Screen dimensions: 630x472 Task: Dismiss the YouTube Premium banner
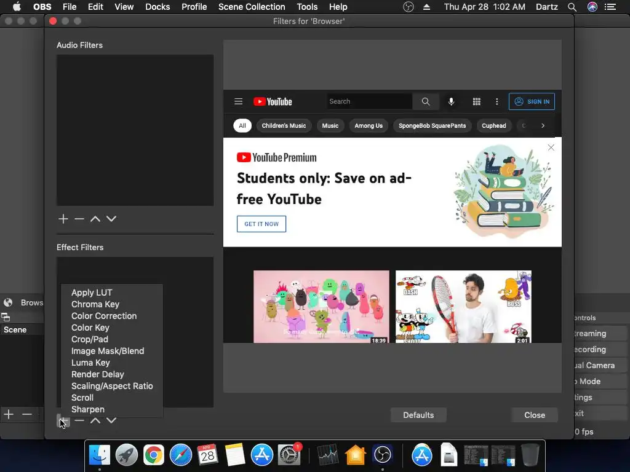[551, 147]
